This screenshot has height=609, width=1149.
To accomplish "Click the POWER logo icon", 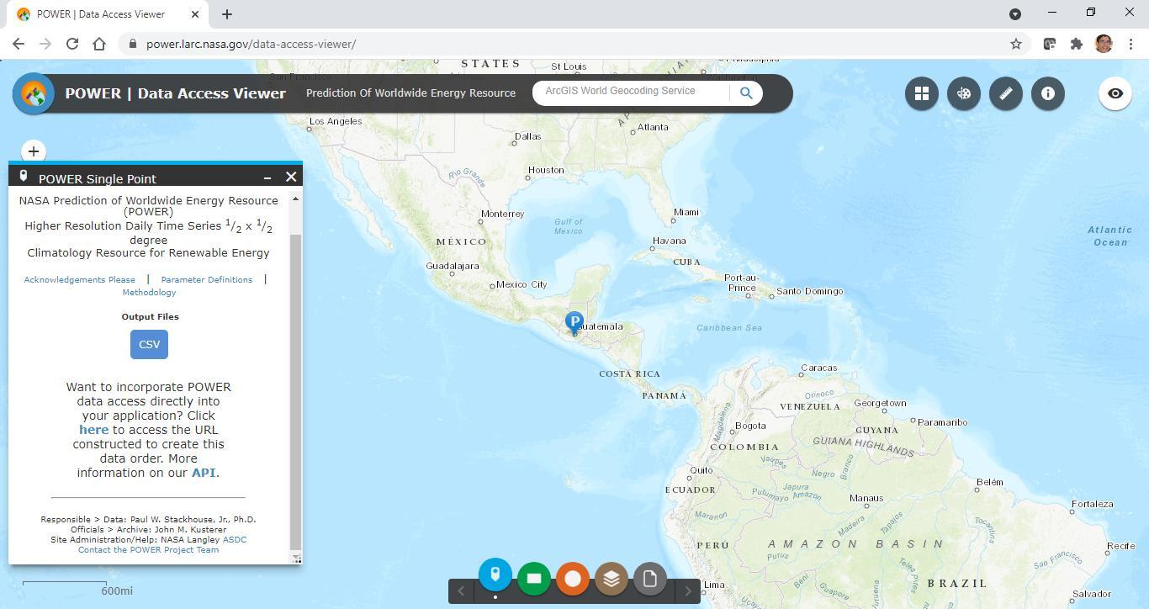I will click(x=34, y=93).
